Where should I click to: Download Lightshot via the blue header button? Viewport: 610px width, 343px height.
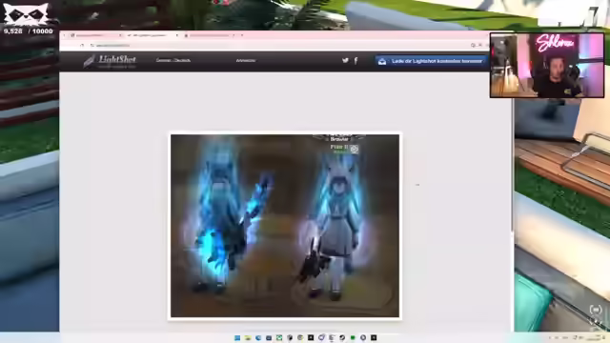point(431,61)
